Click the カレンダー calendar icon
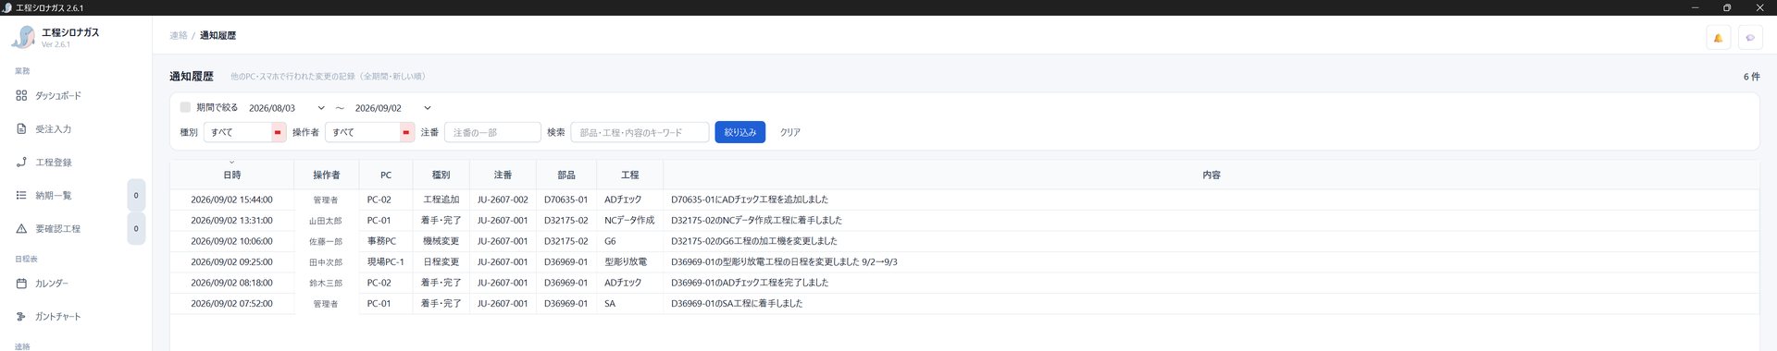The height and width of the screenshot is (351, 1777). pos(21,283)
